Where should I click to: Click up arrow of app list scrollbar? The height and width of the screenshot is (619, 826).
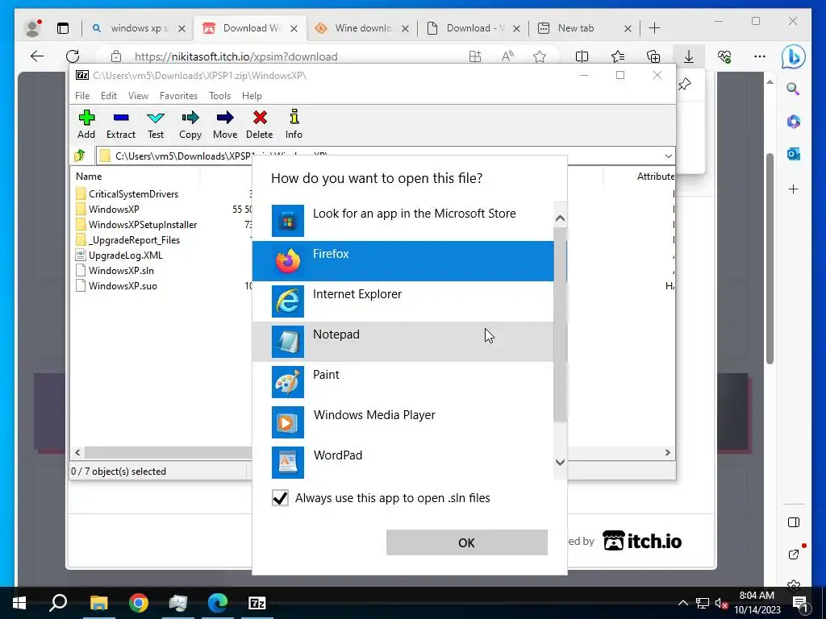[560, 218]
